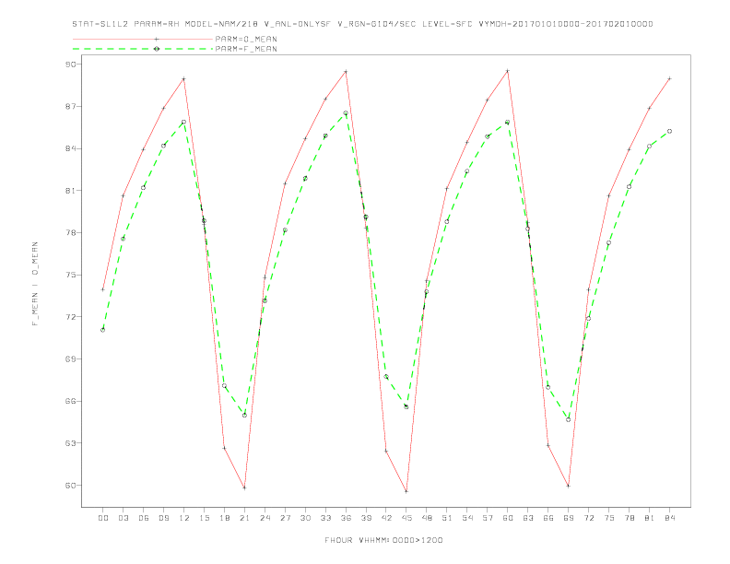Click the x-axis forecast hour label 42

(386, 518)
